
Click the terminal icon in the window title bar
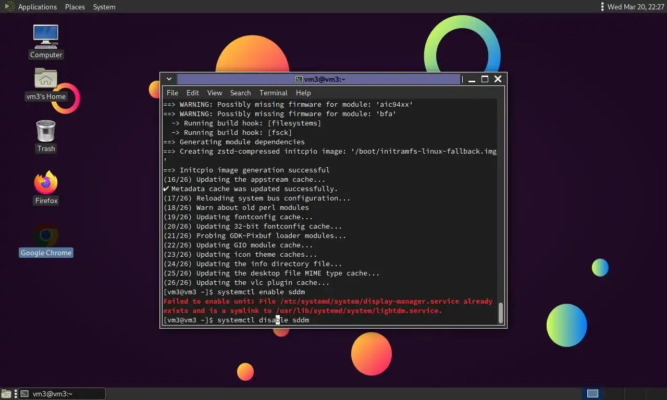299,79
